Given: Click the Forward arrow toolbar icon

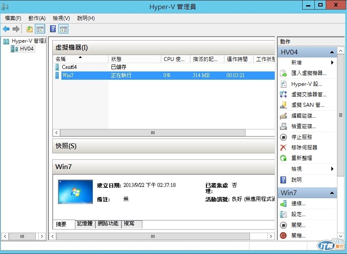Looking at the screenshot, I should (x=16, y=29).
